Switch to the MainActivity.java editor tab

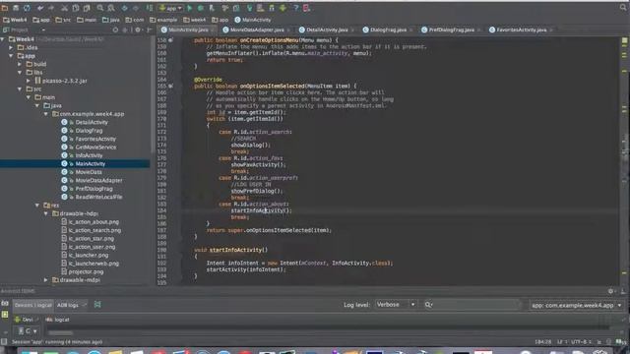[x=185, y=29]
